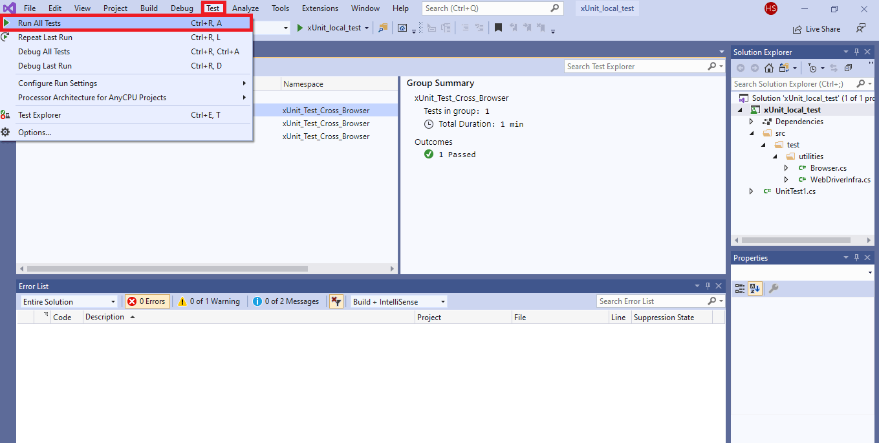Click the Options gear icon in menu
The image size is (879, 443).
tap(5, 132)
